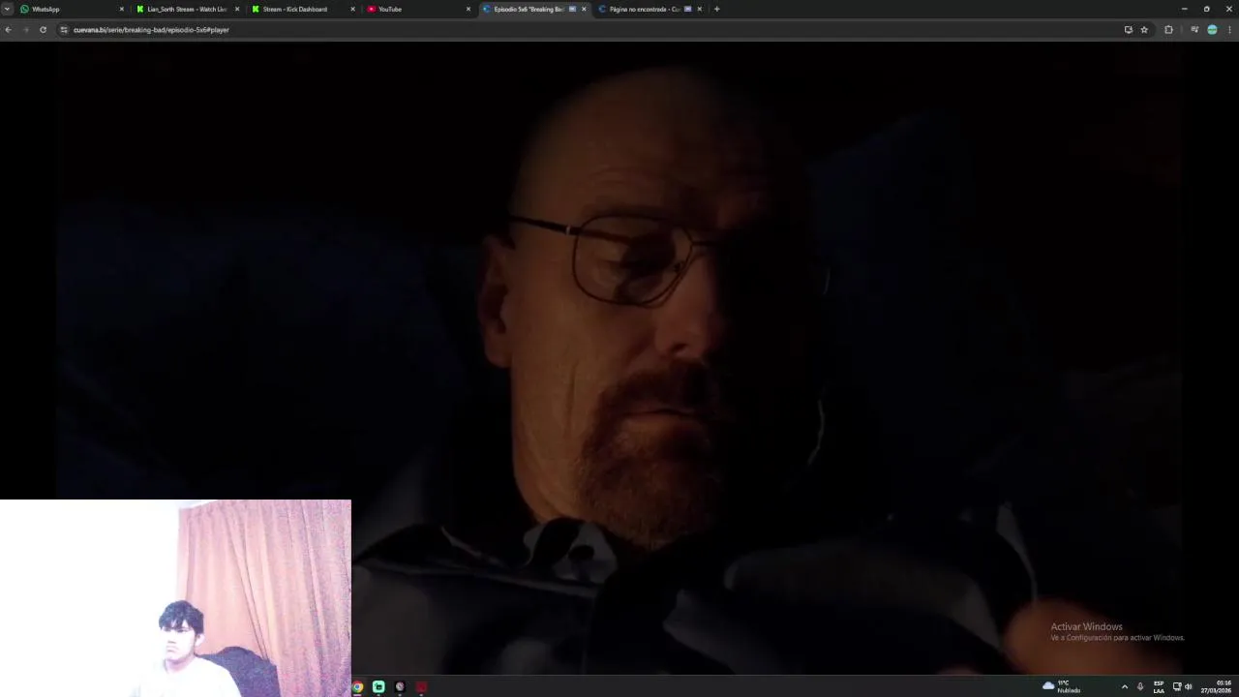Open the media controls icon
Viewport: 1239px width, 697px height.
coord(1194,30)
